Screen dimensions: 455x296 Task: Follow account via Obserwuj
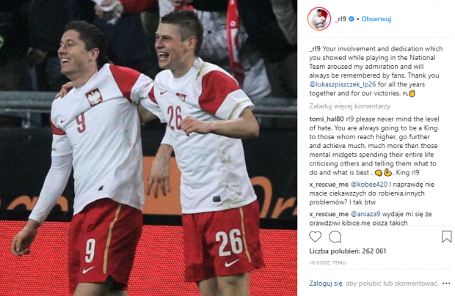[x=376, y=19]
